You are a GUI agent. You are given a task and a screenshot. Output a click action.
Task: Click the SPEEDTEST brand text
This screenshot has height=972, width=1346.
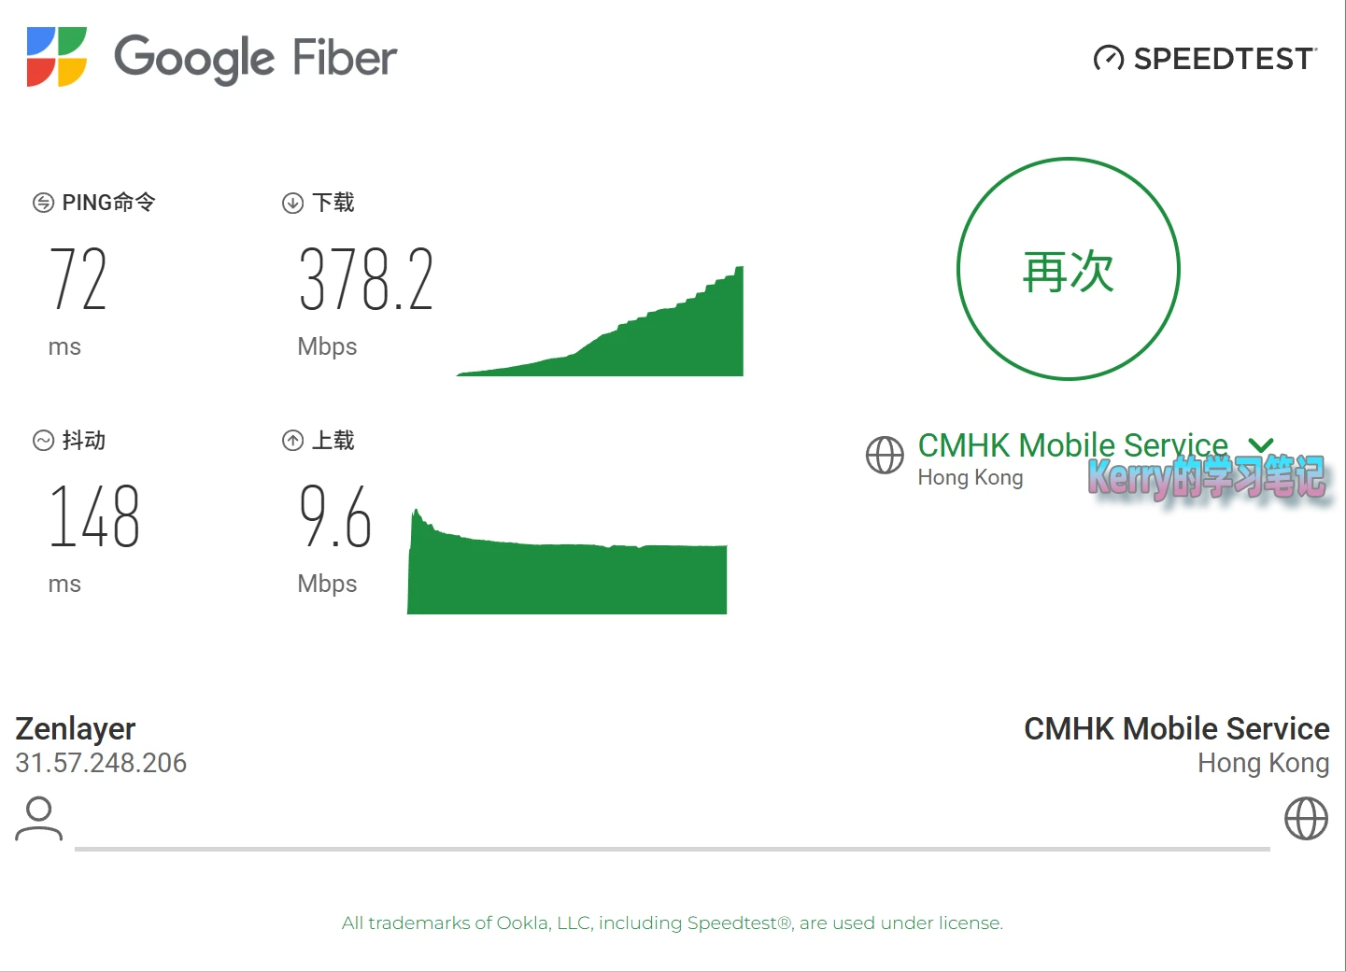(1225, 59)
